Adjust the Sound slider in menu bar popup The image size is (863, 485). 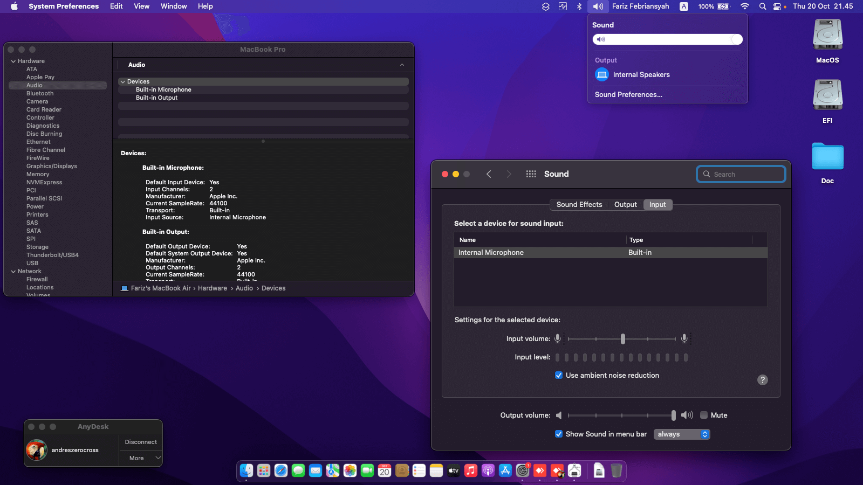tap(668, 39)
